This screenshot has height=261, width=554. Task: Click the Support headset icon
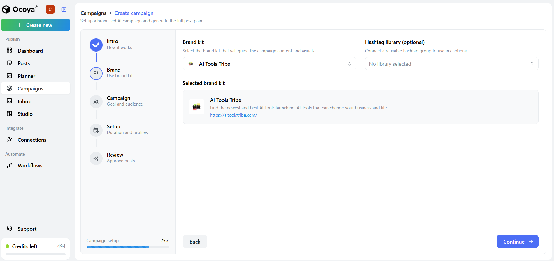pos(9,228)
